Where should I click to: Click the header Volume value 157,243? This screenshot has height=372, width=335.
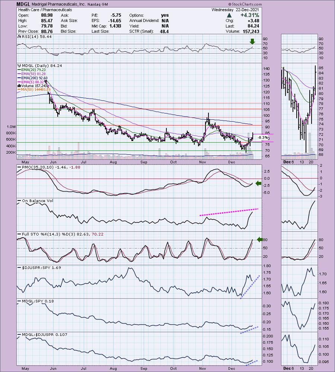click(251, 31)
